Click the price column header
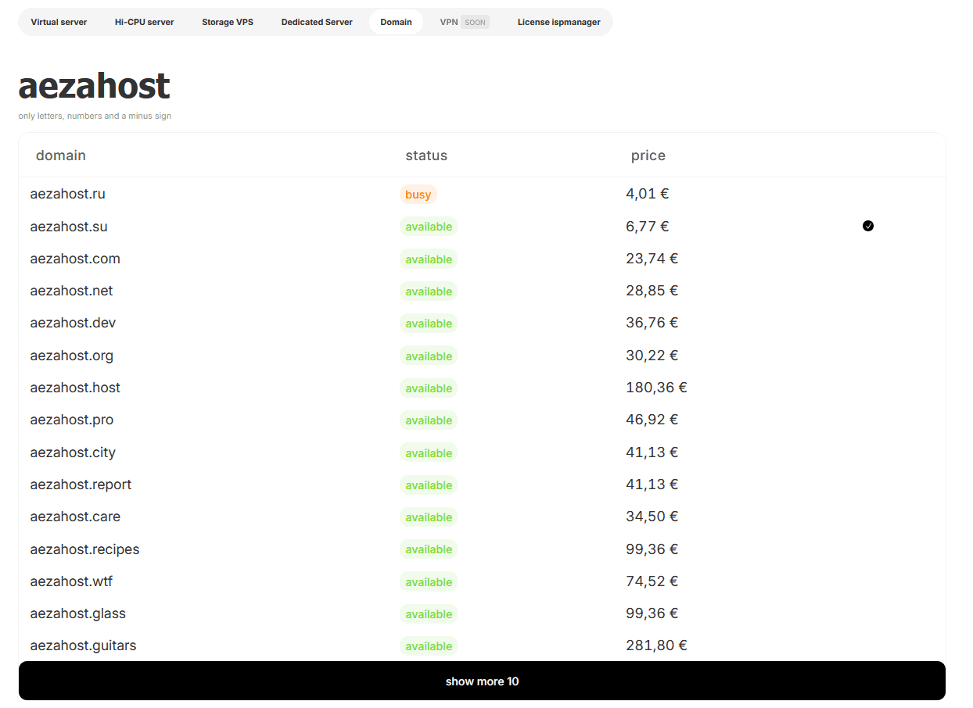The height and width of the screenshot is (708, 973). (648, 156)
